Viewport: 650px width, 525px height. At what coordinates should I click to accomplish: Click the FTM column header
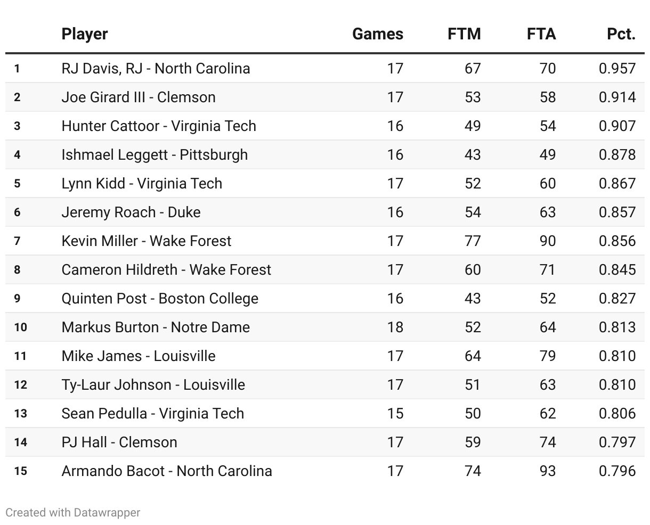tap(464, 34)
